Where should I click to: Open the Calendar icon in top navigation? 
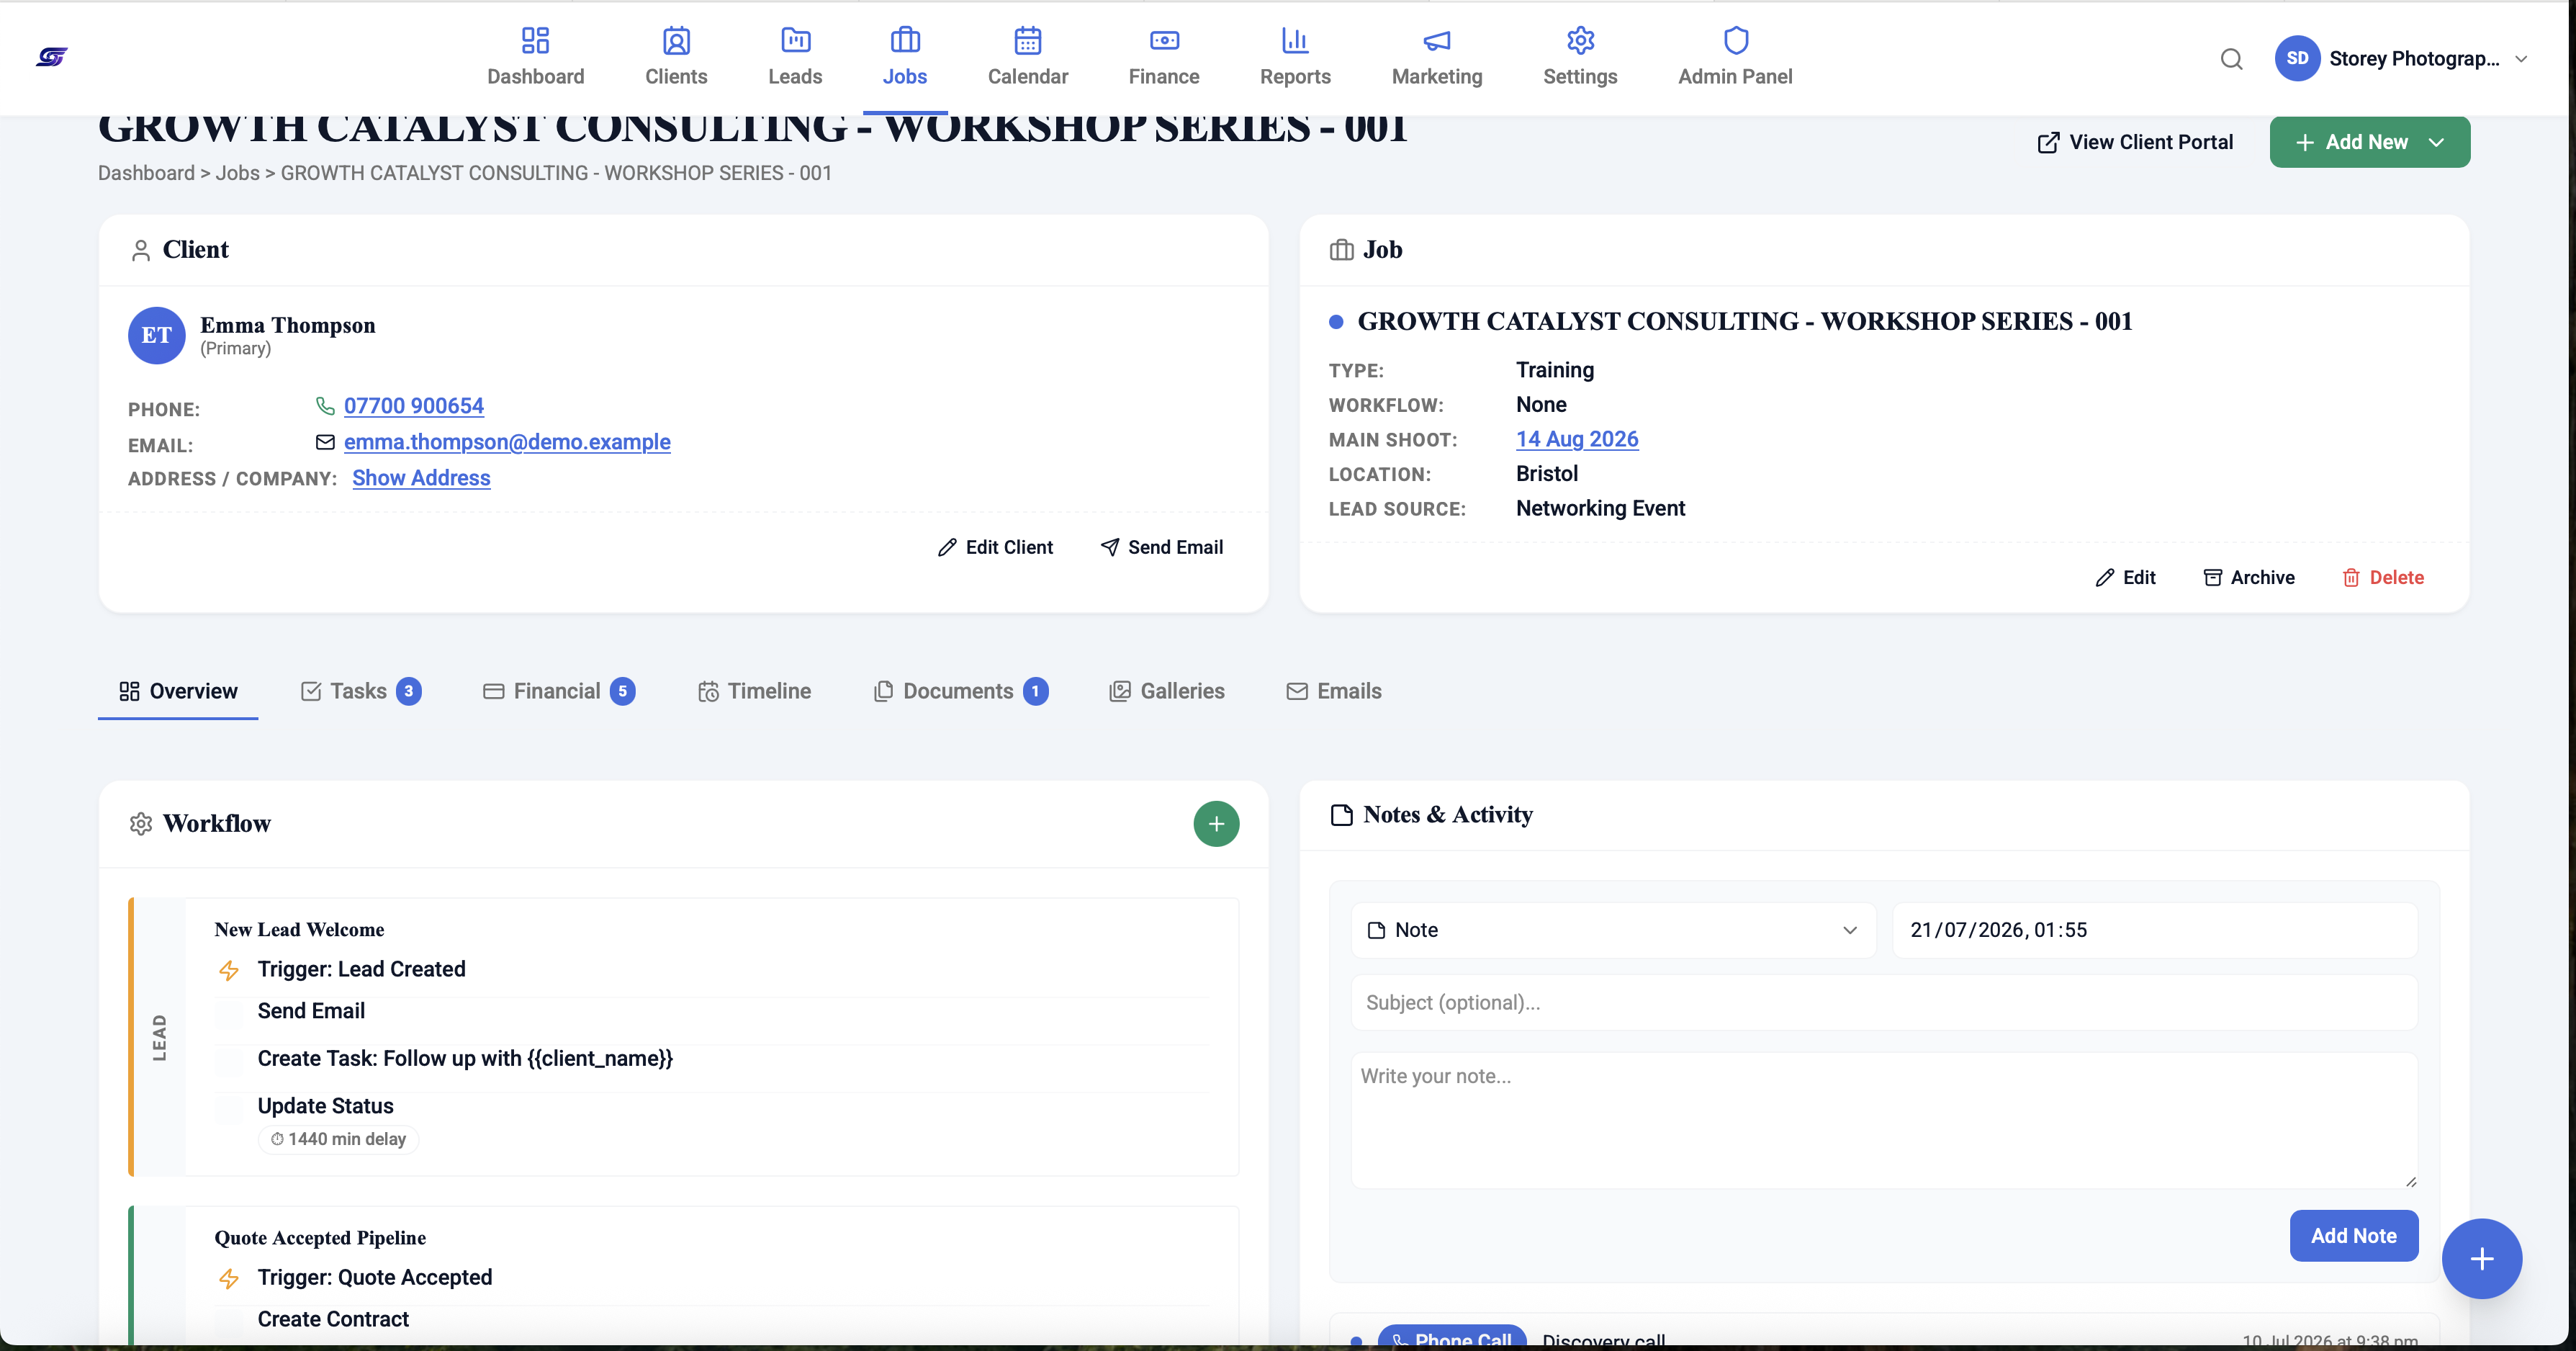(x=1028, y=41)
